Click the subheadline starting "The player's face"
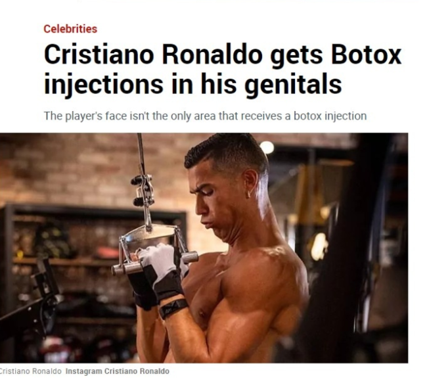The image size is (427, 389). (205, 116)
